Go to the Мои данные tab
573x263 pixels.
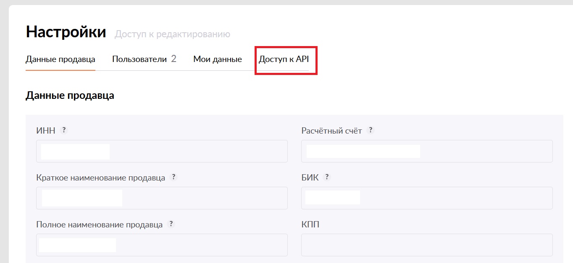(x=218, y=59)
